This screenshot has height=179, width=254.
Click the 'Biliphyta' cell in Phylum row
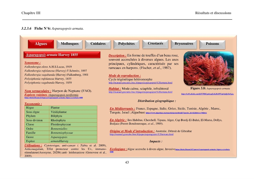click(73, 116)
